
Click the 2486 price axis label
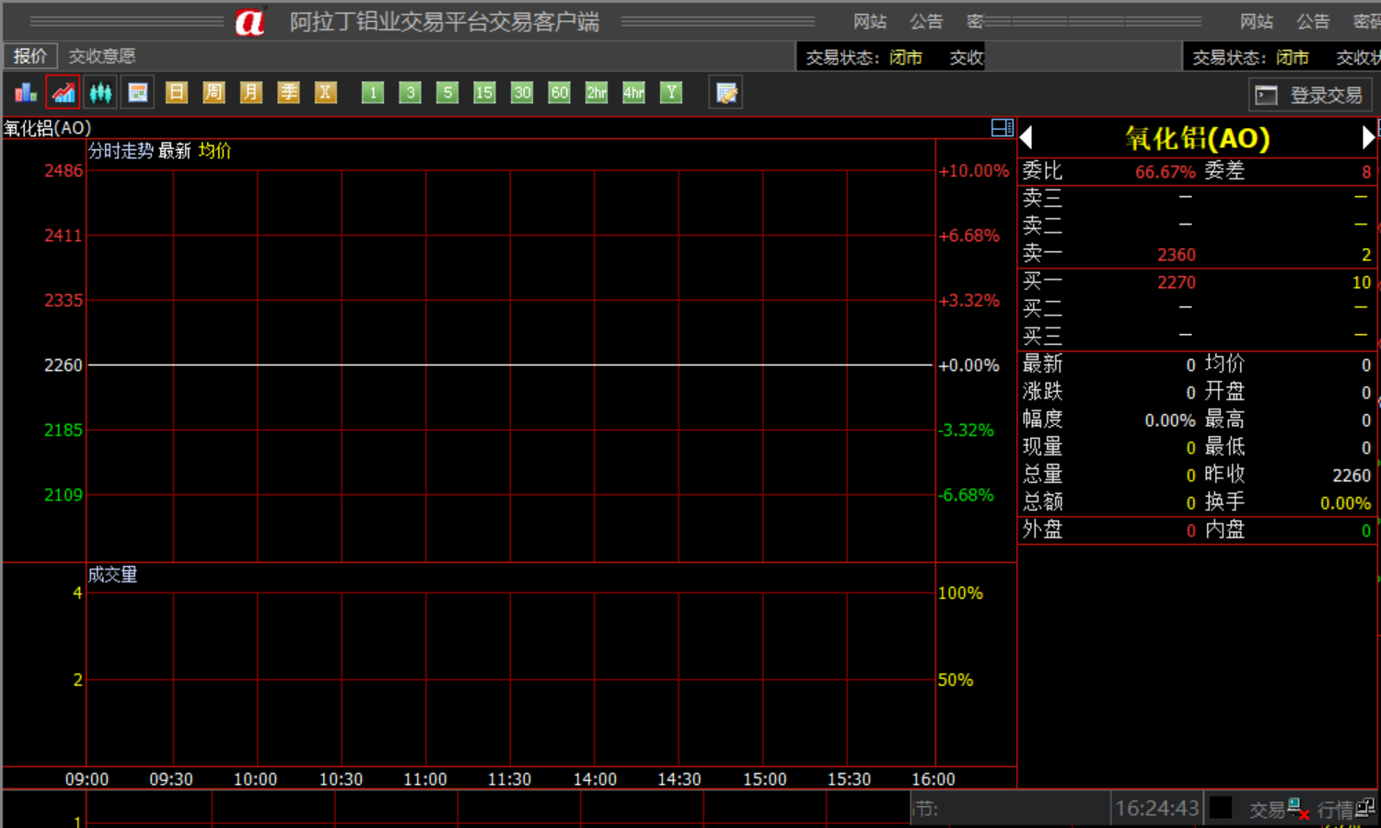click(64, 171)
